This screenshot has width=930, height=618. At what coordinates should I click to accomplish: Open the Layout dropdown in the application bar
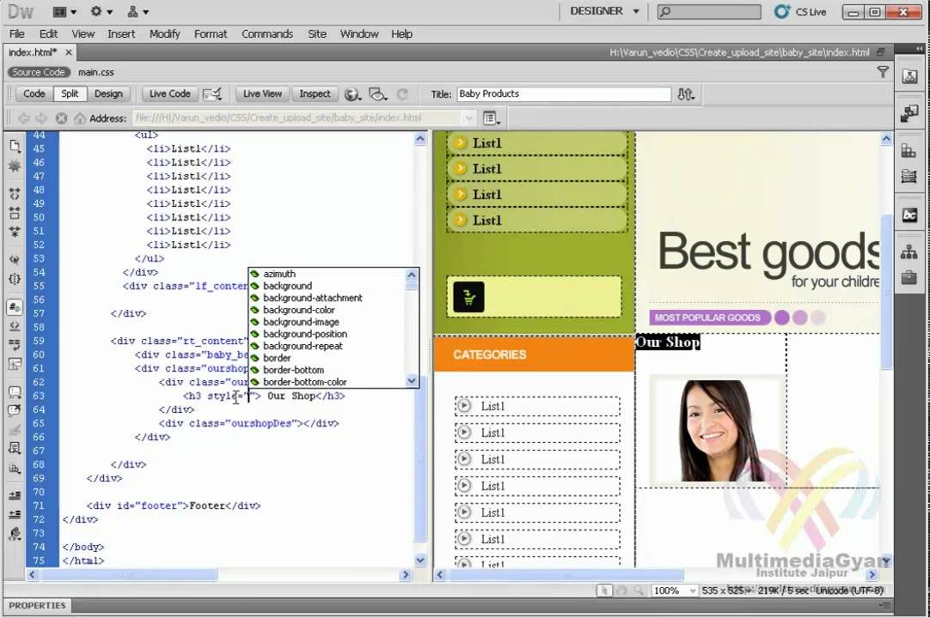pos(64,11)
